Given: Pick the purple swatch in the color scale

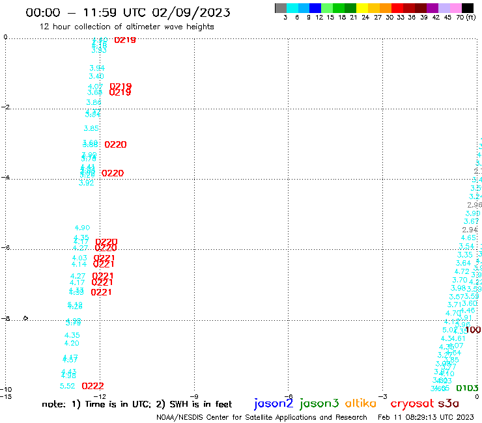Looking at the screenshot, I should tap(432, 8).
